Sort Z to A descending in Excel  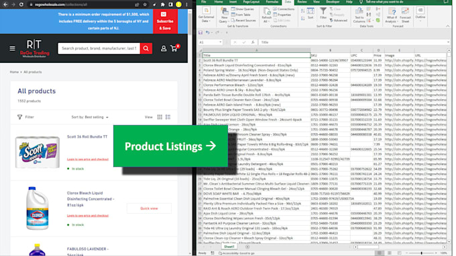click(x=302, y=18)
